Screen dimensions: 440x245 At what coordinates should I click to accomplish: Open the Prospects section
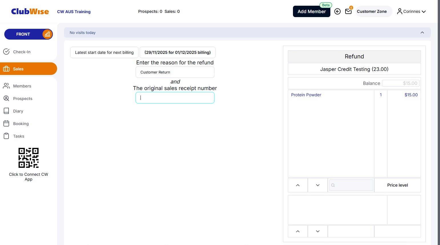[x=23, y=99]
